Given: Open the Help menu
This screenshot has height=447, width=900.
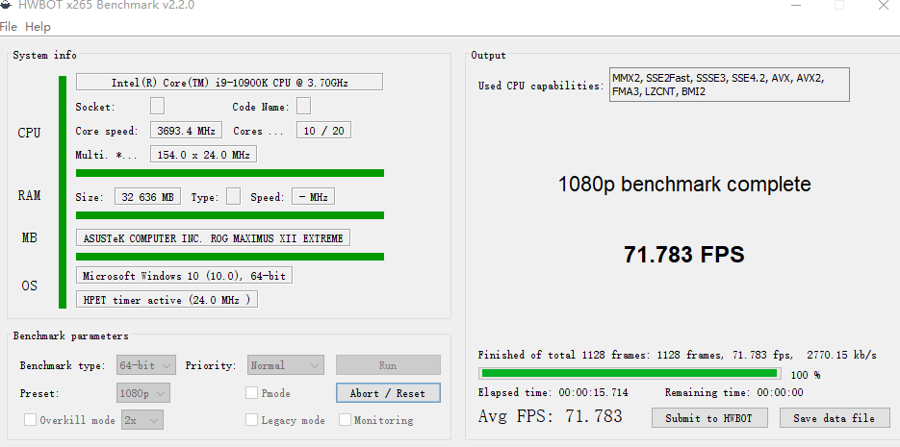Looking at the screenshot, I should click(38, 26).
